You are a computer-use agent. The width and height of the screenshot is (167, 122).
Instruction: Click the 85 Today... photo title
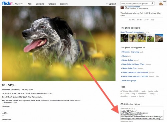coord(9,85)
